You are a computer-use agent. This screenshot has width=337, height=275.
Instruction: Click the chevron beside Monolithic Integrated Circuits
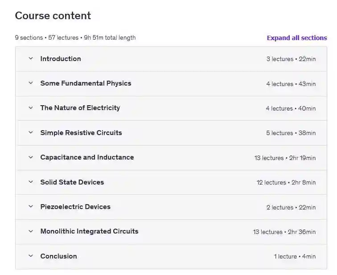click(31, 231)
